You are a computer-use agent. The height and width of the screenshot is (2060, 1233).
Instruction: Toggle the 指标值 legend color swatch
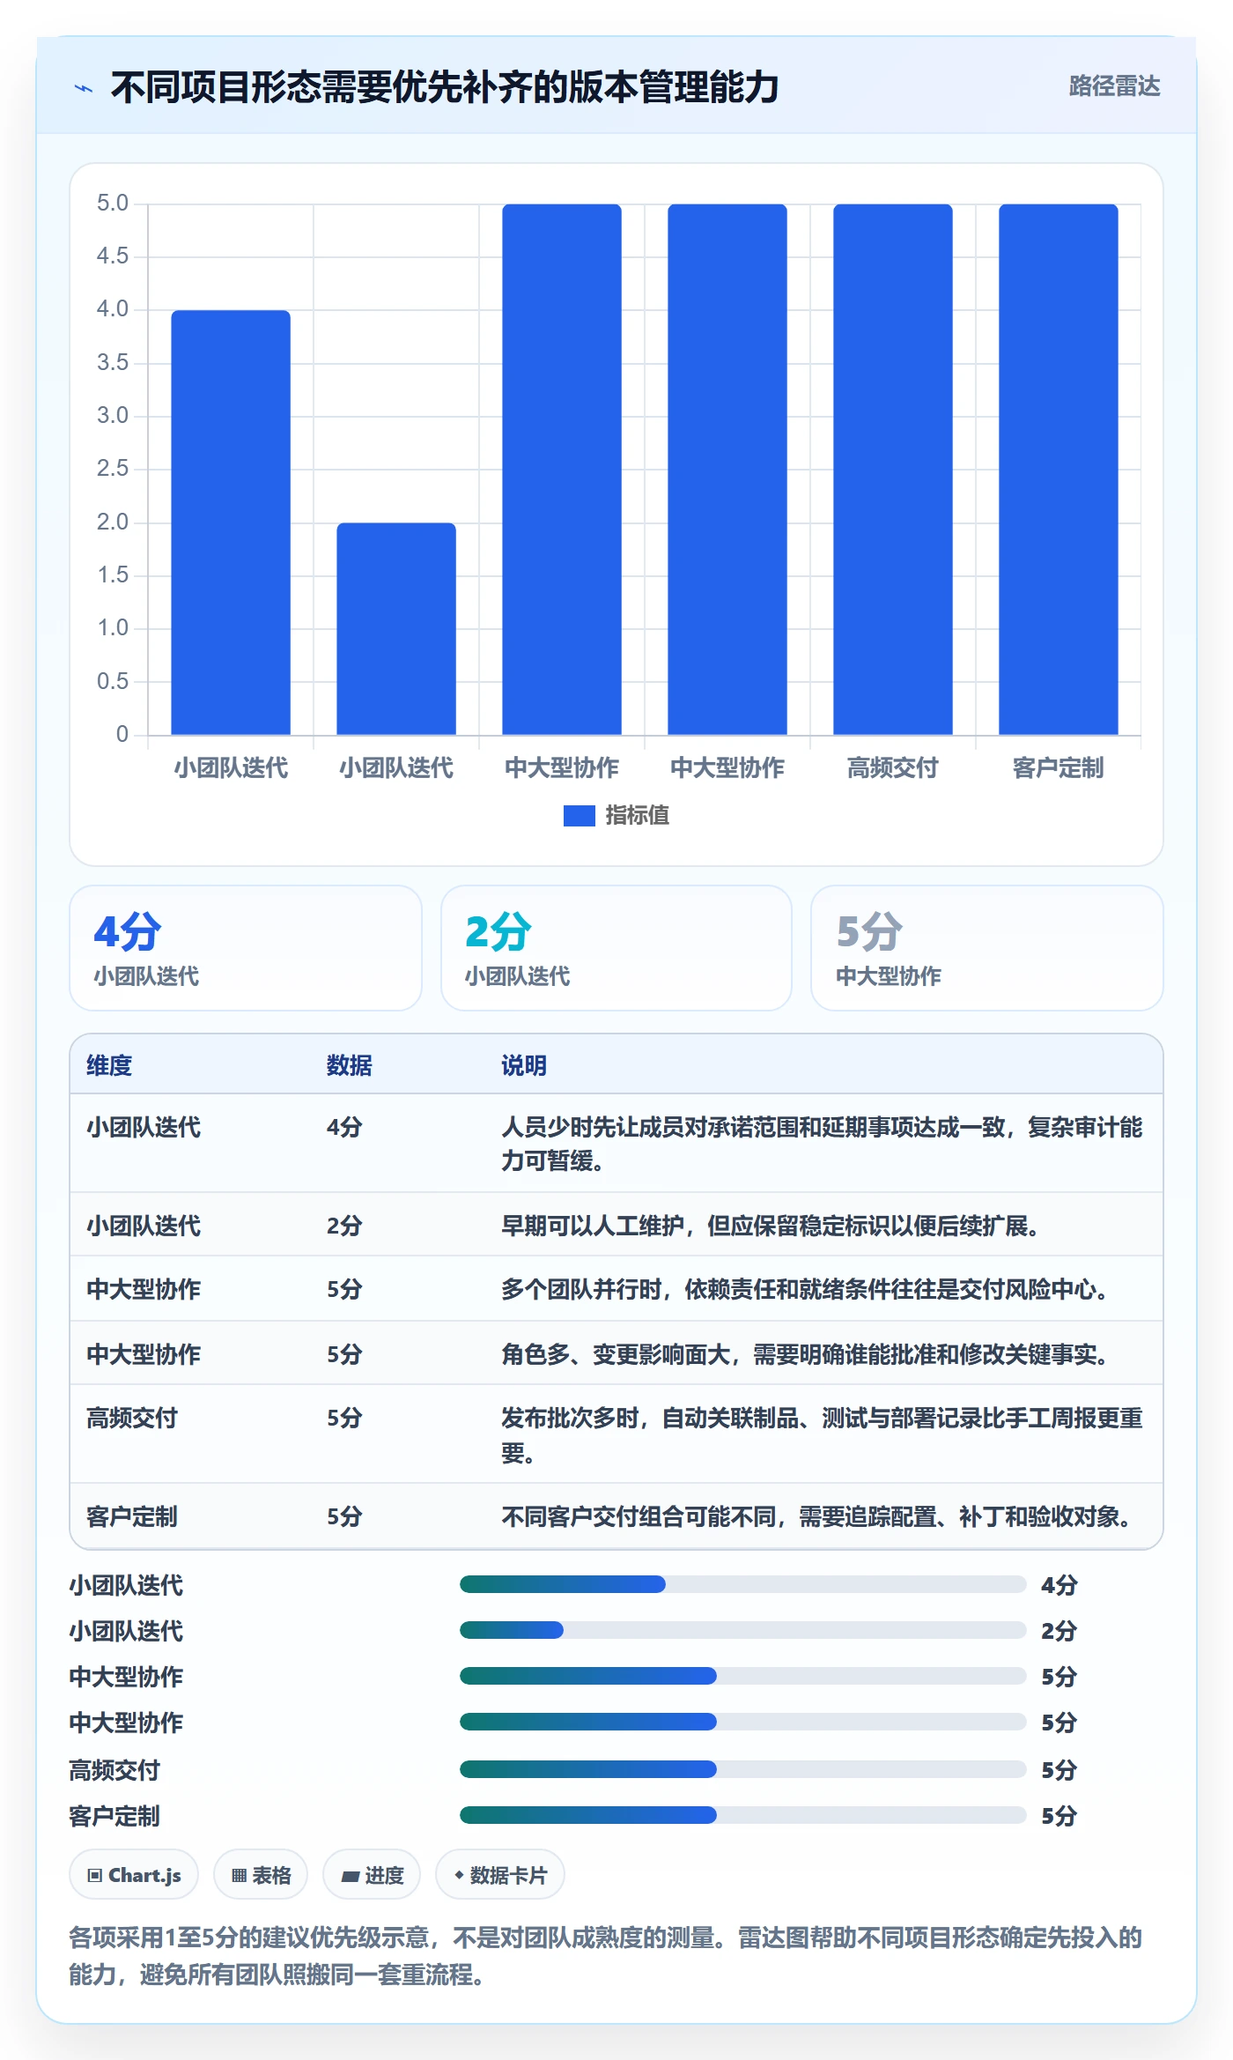click(579, 816)
